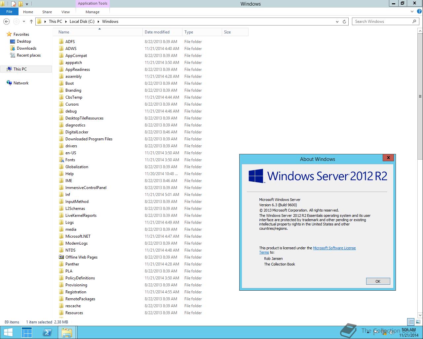Click the Properties quick access icon

pyautogui.click(x=14, y=4)
